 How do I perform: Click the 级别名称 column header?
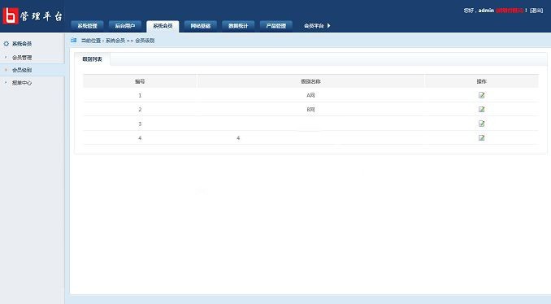point(310,81)
